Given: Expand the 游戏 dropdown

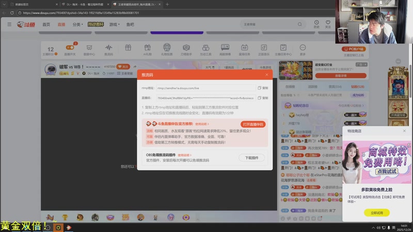Looking at the screenshot, I should coord(114,24).
